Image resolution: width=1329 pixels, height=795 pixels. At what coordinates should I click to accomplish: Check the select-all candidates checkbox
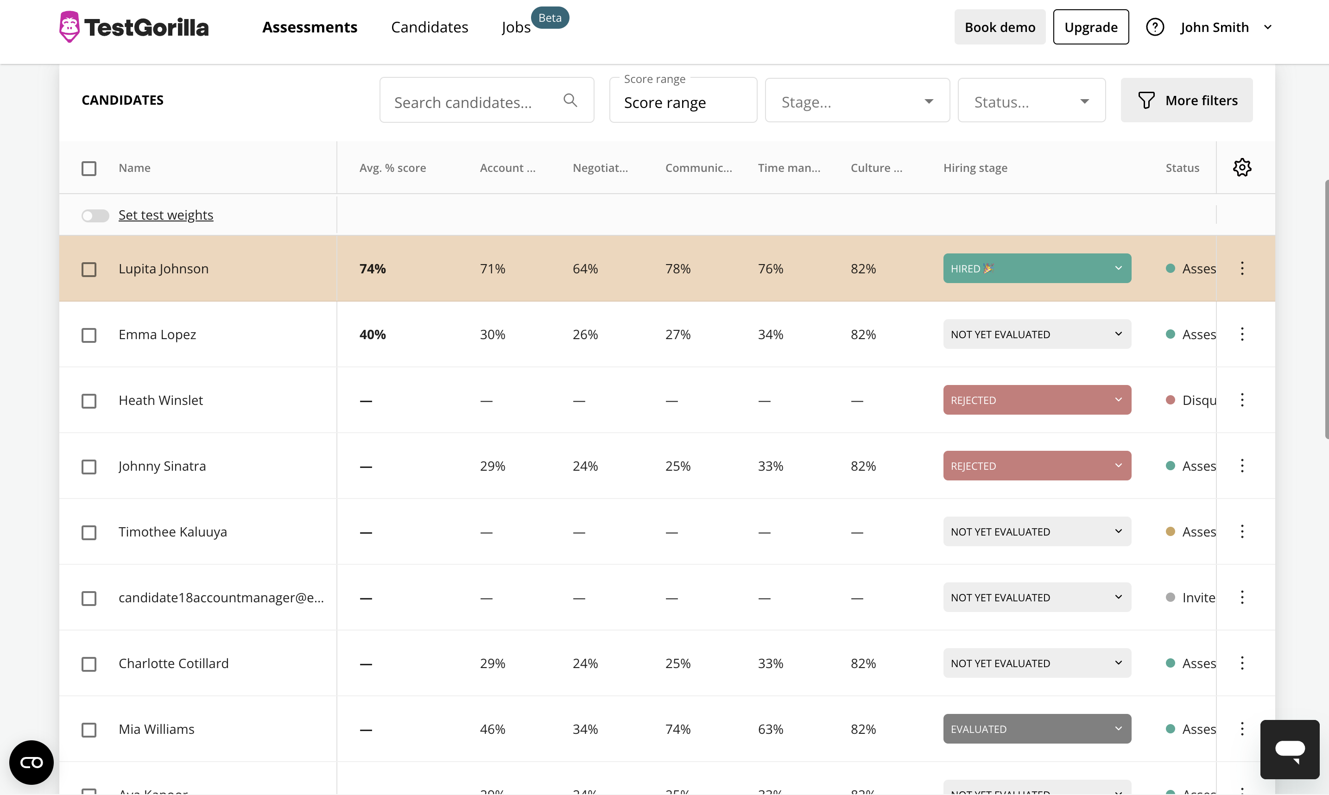click(89, 168)
